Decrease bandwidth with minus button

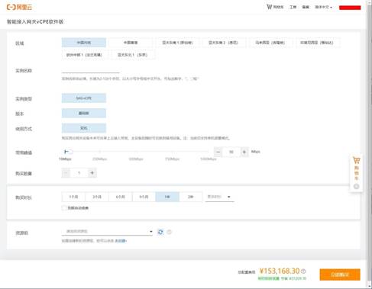click(x=218, y=152)
